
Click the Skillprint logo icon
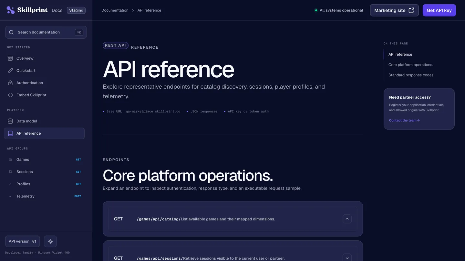11,10
